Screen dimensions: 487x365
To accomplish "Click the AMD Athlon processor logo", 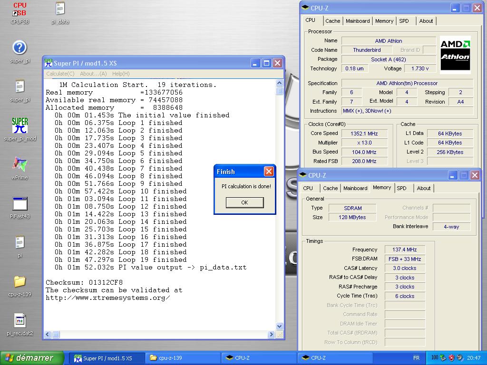I will click(x=455, y=54).
